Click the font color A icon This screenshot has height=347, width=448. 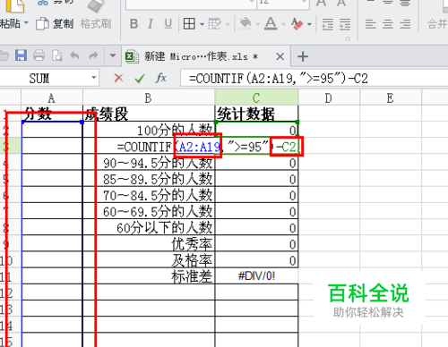[x=271, y=24]
